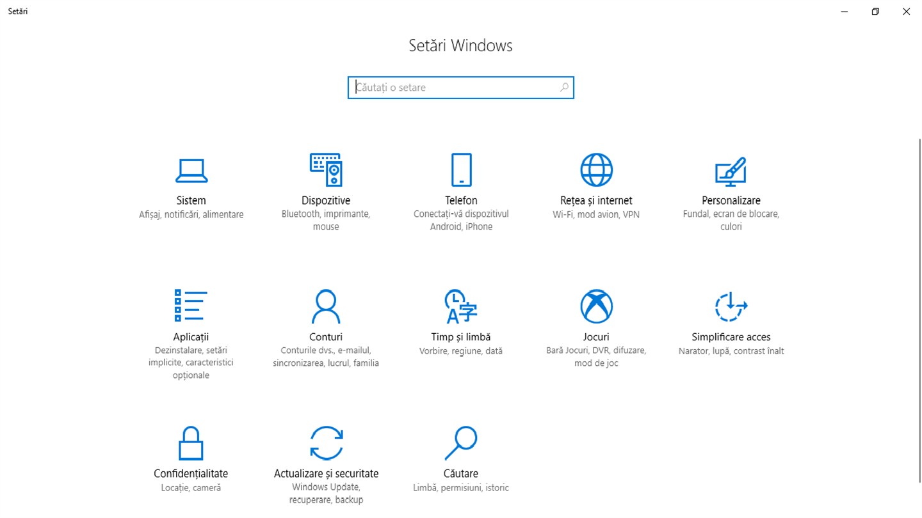Viewport: 922px width, 518px height.
Task: Open the Sistem laptop icon
Action: [191, 170]
